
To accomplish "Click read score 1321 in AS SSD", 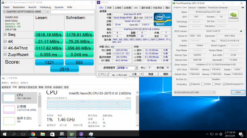I will (x=49, y=62).
